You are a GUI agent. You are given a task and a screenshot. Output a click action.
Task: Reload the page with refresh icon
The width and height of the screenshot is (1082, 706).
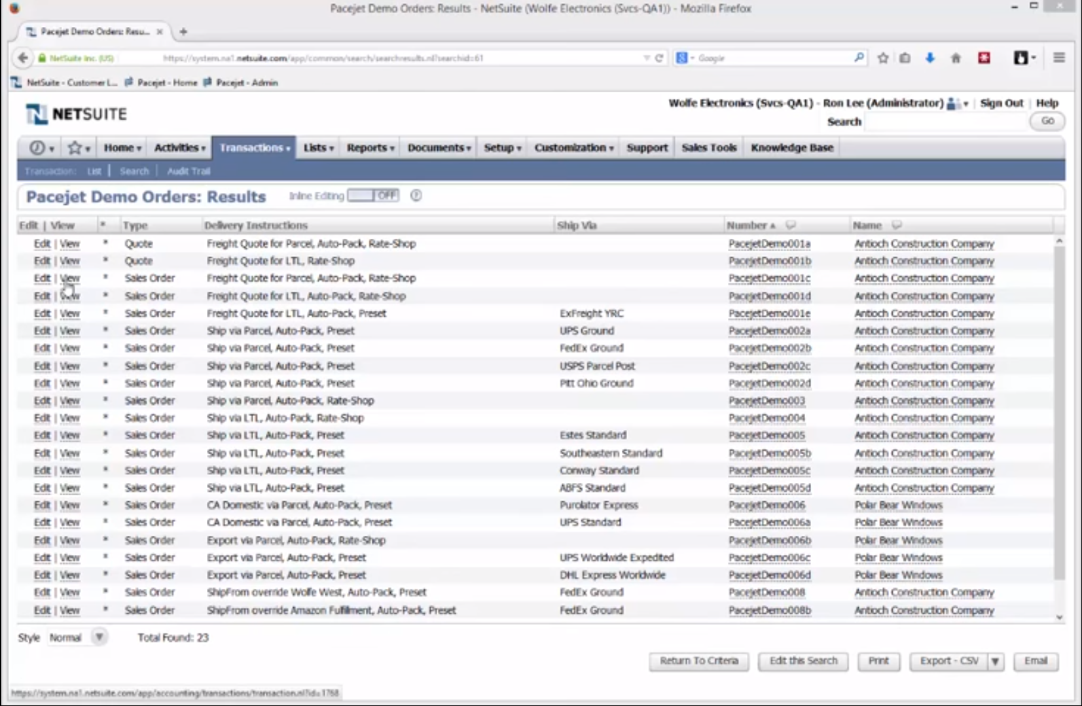click(659, 58)
